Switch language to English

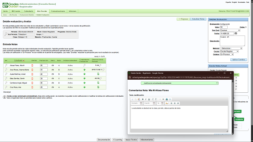[234, 2]
